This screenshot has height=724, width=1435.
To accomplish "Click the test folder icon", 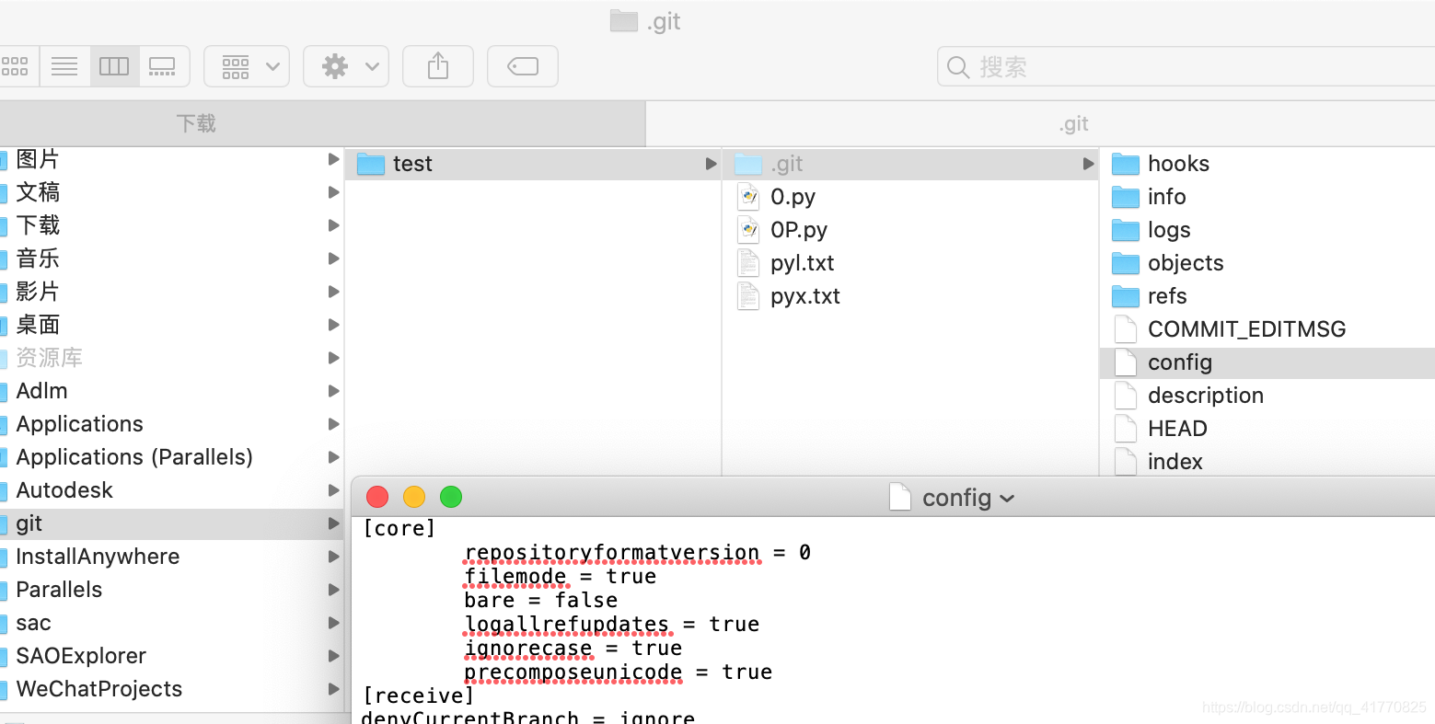I will tap(371, 164).
